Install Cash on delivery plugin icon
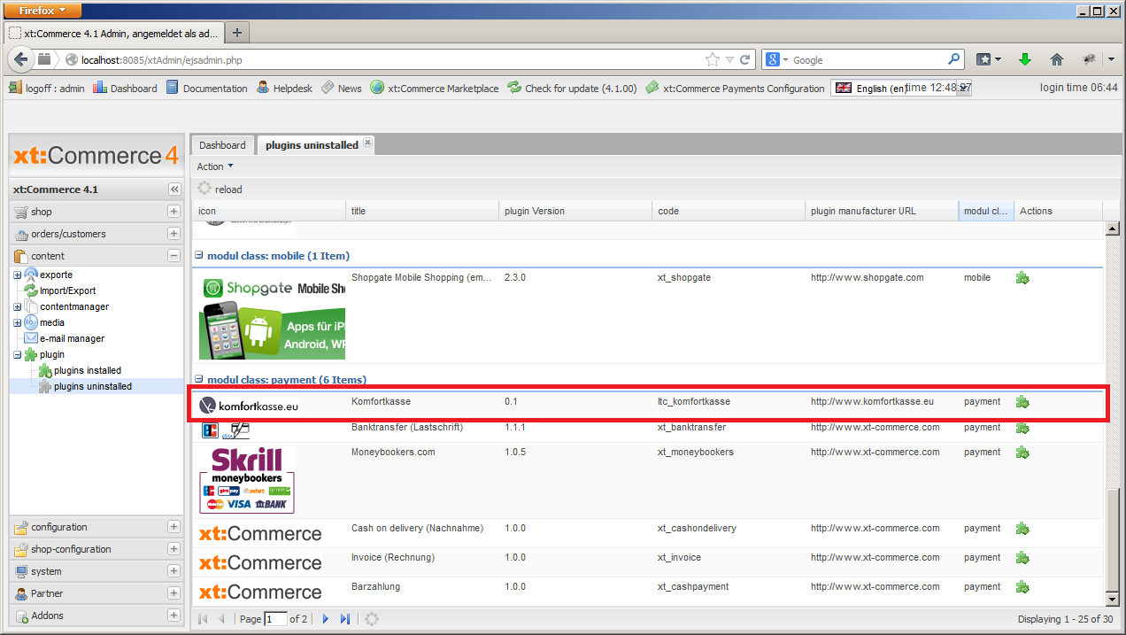The image size is (1126, 635). click(1022, 529)
